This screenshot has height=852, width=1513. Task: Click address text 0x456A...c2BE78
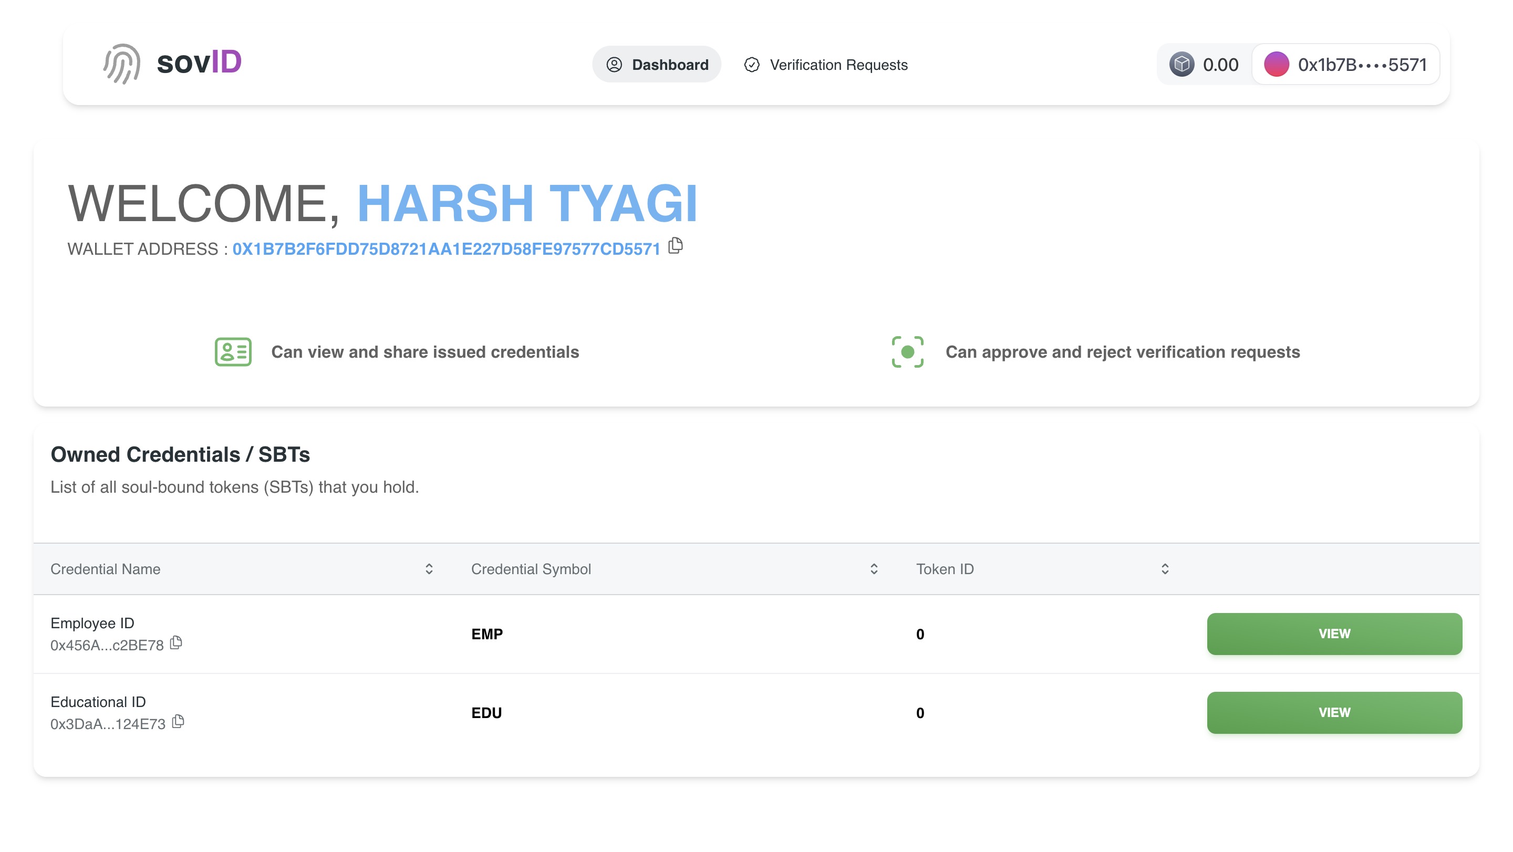click(107, 646)
